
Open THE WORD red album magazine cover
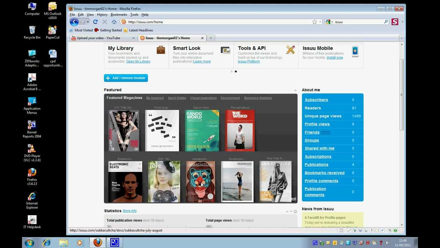coord(240,131)
